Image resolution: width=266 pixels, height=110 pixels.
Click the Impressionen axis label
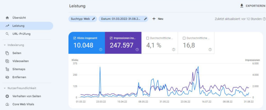252,60
